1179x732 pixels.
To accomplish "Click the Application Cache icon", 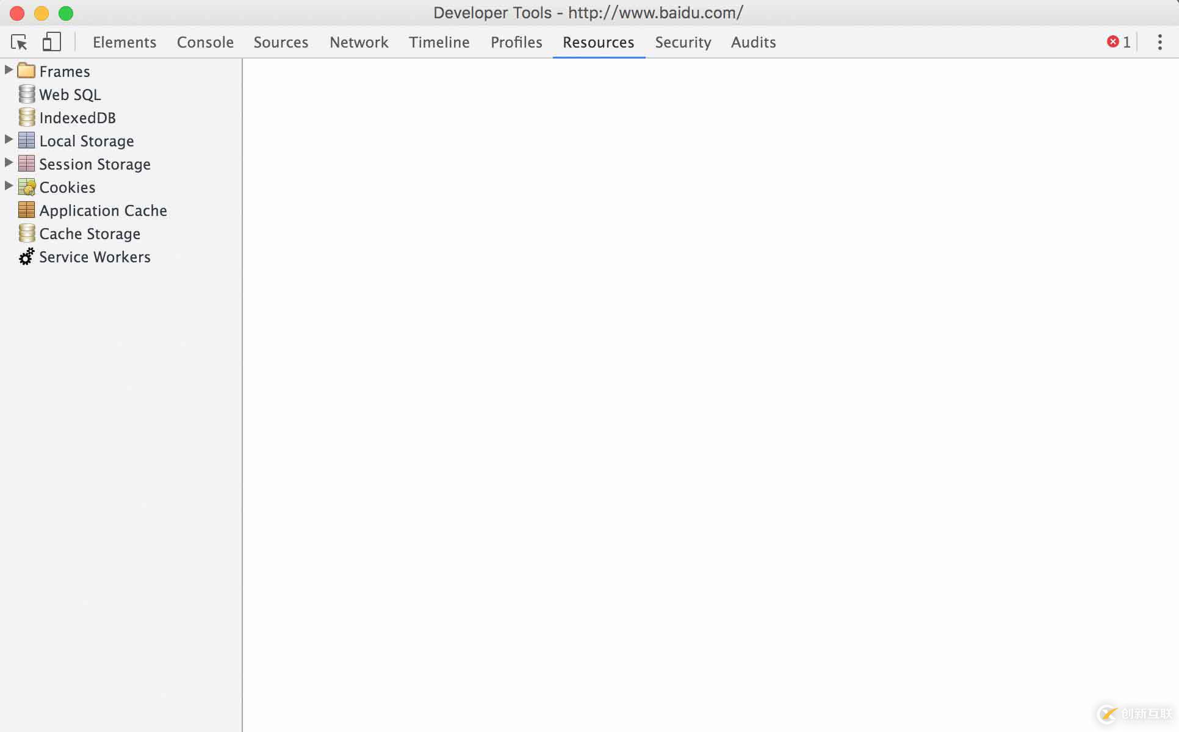I will (x=27, y=210).
